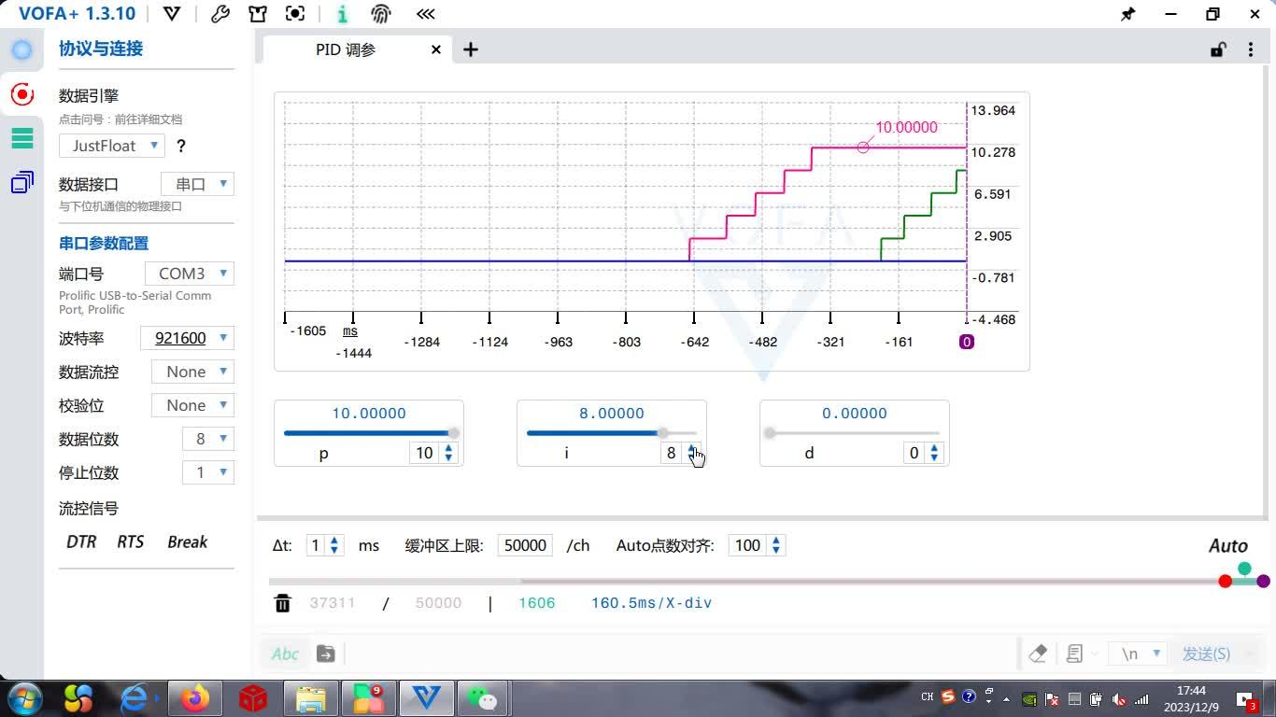This screenshot has width=1276, height=717.
Task: Click the p parameter slider track
Action: point(369,433)
